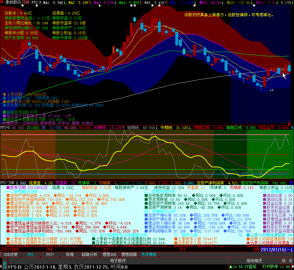Click the 长期线: 15.126 value
The height and width of the screenshot is (270, 294).
pyautogui.click(x=109, y=128)
